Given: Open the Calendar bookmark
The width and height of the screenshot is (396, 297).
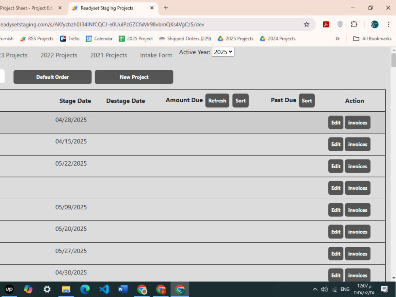Looking at the screenshot, I should click(99, 39).
